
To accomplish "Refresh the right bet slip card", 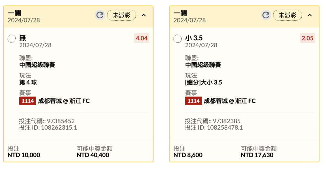I will (x=266, y=15).
